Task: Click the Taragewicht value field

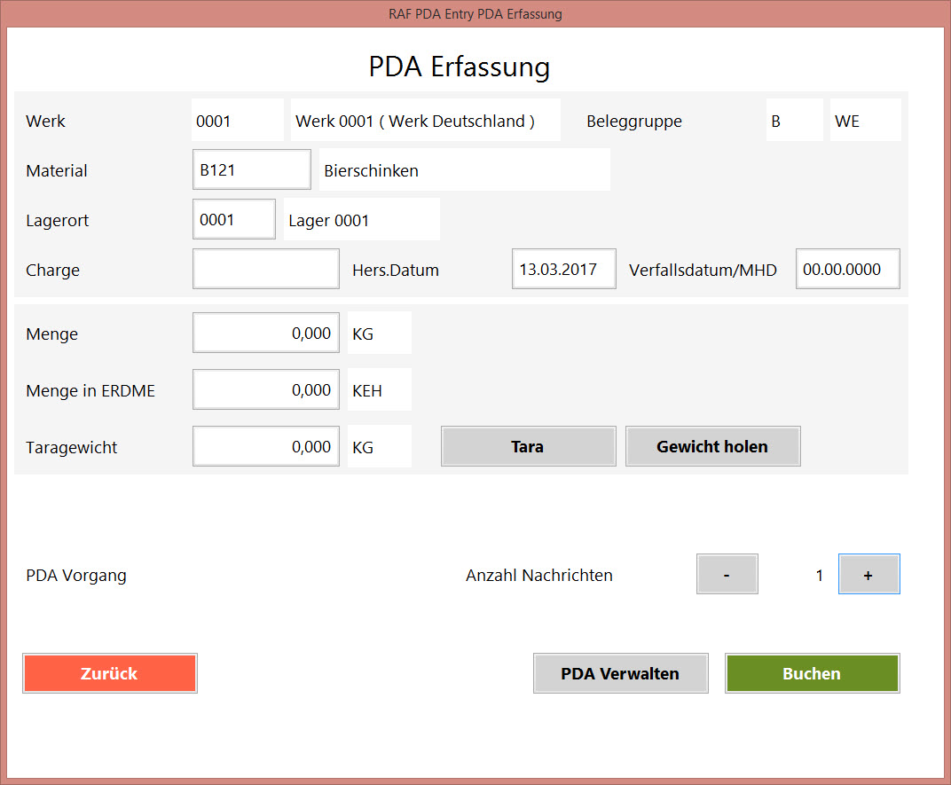Action: [x=265, y=447]
